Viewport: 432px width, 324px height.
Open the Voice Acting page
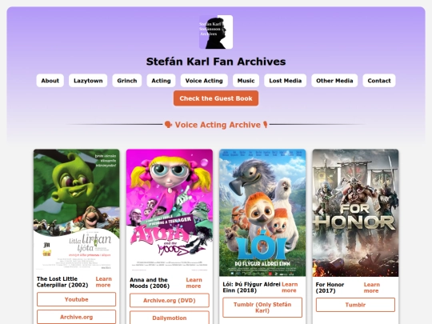coord(204,81)
